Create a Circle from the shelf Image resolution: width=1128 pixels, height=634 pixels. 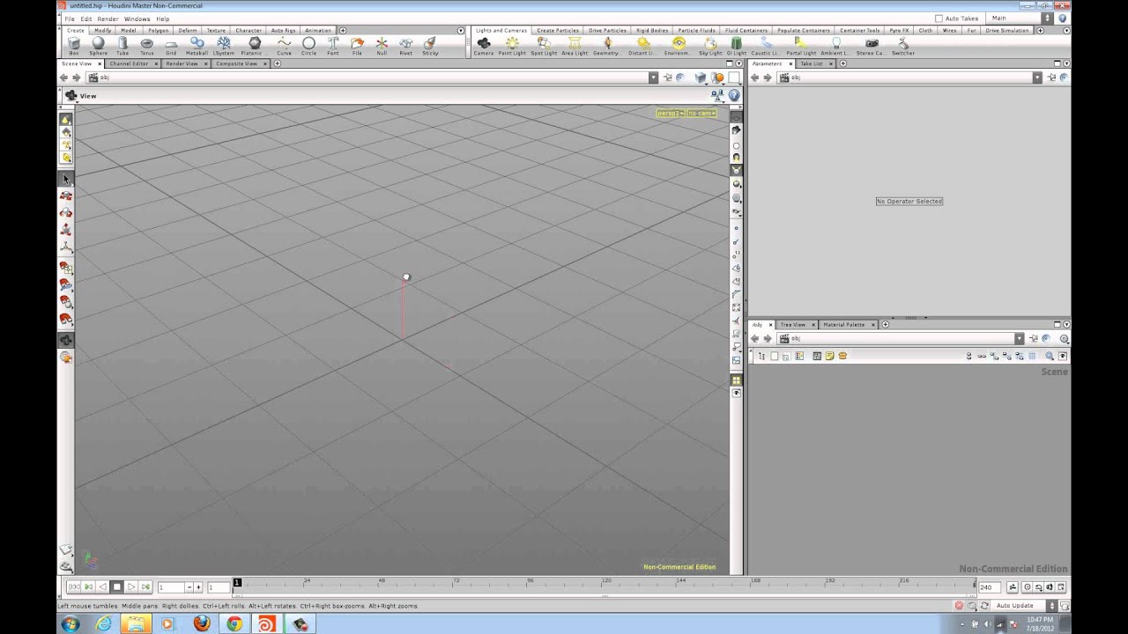(x=308, y=46)
